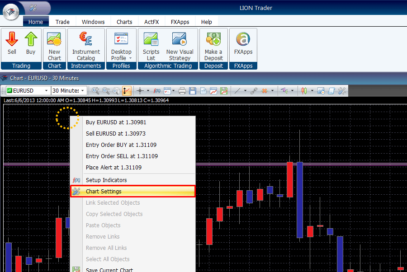This screenshot has height=272, width=407.
Task: Select Save Current Chart menu entry
Action: click(133, 269)
